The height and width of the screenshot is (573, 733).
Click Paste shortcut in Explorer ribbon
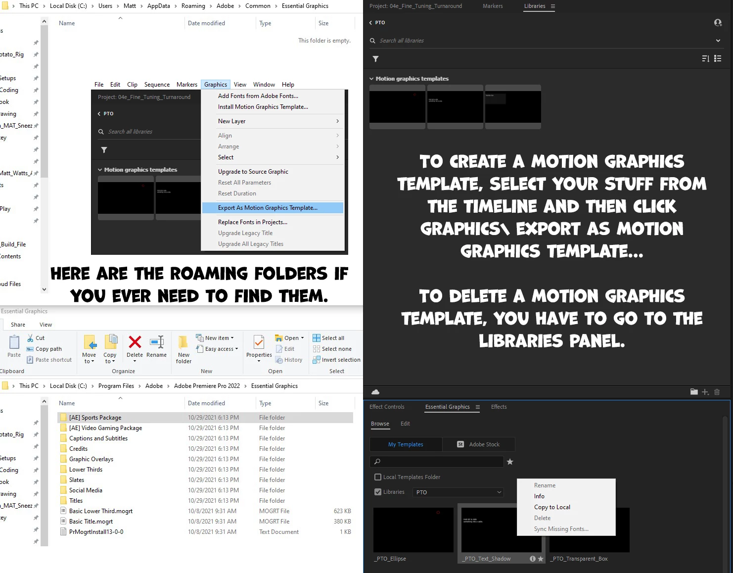49,360
